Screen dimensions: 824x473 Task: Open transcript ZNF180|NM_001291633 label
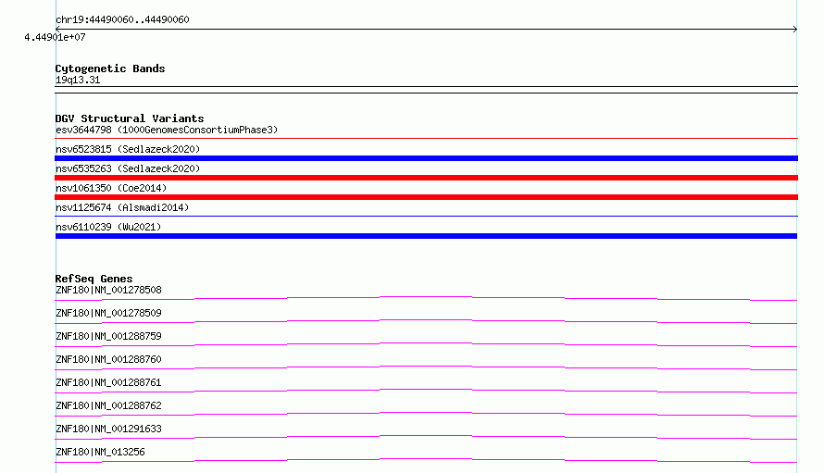(108, 429)
